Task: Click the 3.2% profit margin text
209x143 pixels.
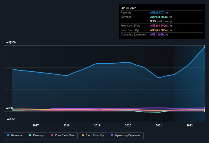Action: coord(162,21)
